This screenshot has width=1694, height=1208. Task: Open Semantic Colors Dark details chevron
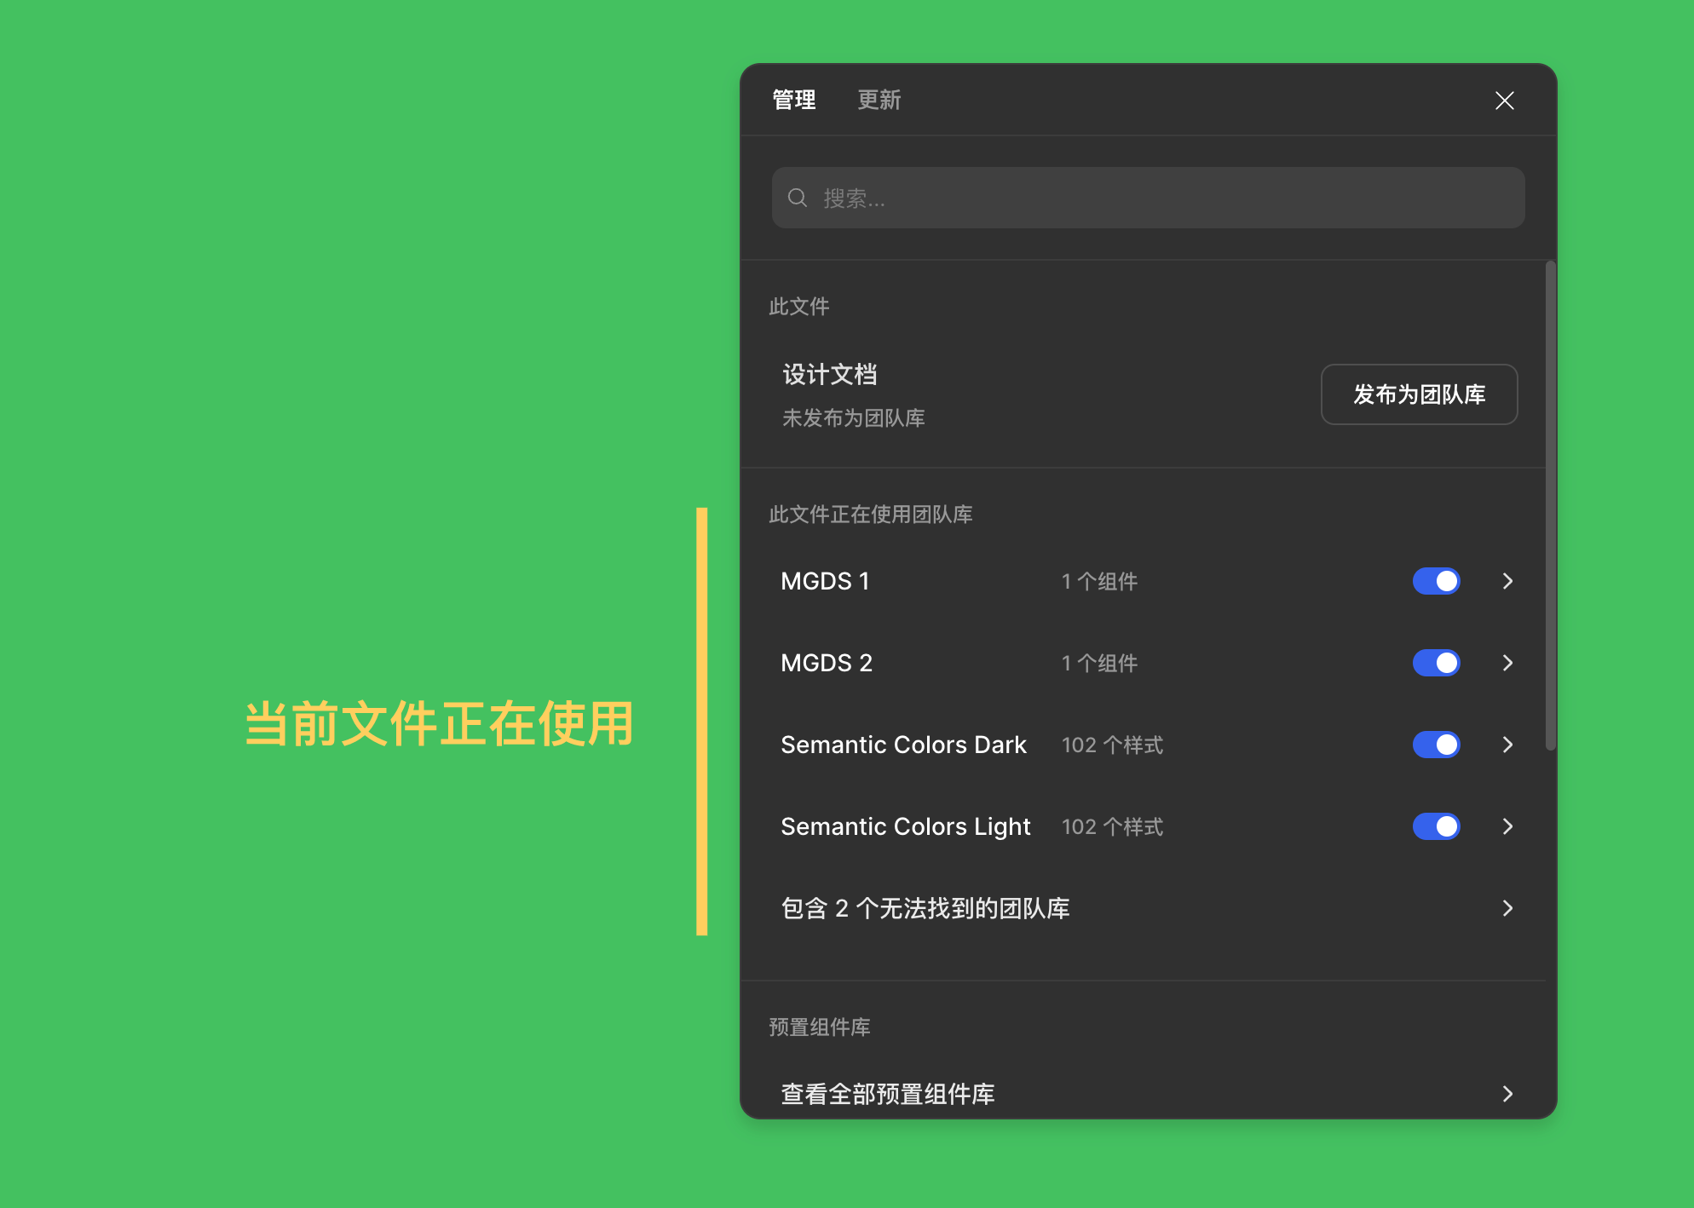pyautogui.click(x=1507, y=745)
